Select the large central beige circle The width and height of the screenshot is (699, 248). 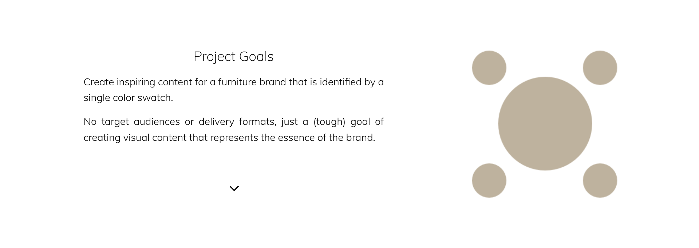545,123
